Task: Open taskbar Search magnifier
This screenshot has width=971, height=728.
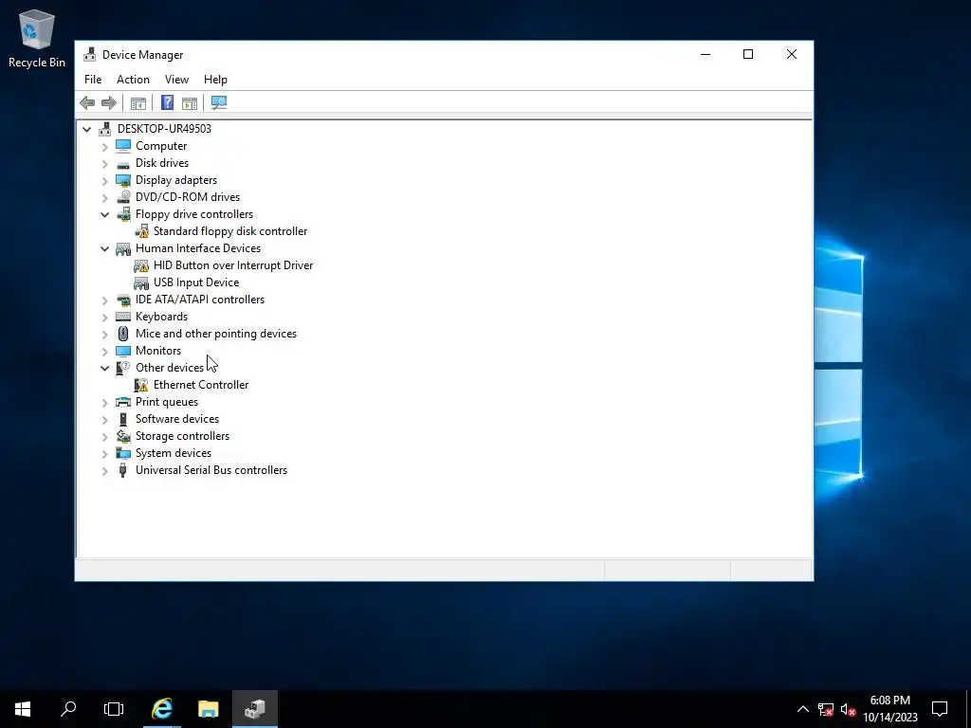Action: (68, 709)
